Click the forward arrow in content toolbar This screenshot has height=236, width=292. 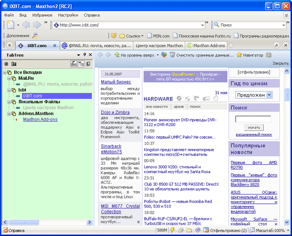point(108,54)
